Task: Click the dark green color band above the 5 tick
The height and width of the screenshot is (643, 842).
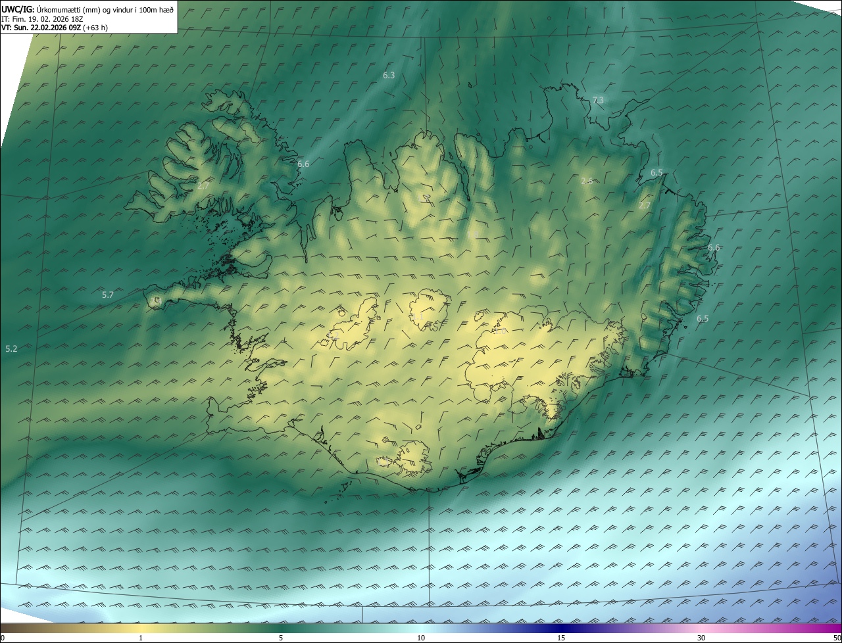Action: click(x=281, y=628)
